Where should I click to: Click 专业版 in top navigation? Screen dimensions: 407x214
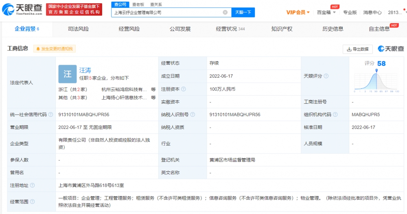[350, 12]
